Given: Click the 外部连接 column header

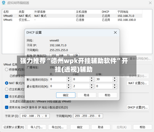Looking at the screenshot, I should pos(54,12).
